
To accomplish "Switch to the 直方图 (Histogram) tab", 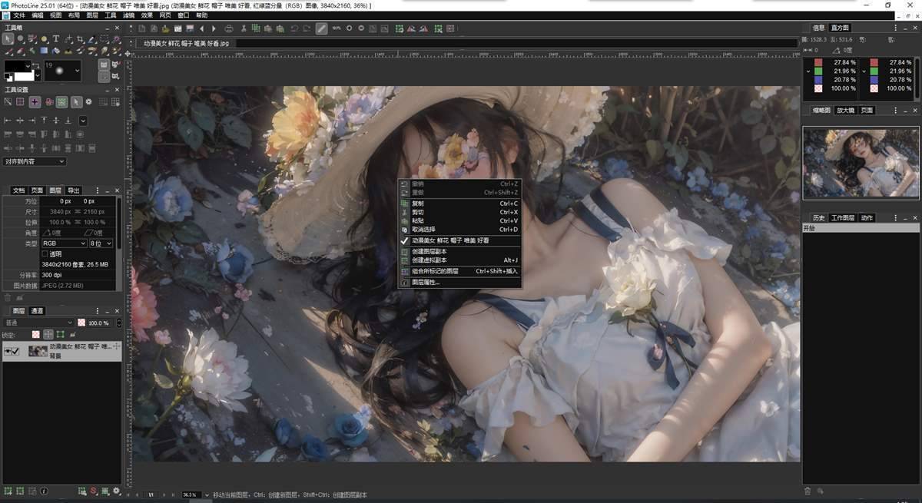I will [839, 28].
